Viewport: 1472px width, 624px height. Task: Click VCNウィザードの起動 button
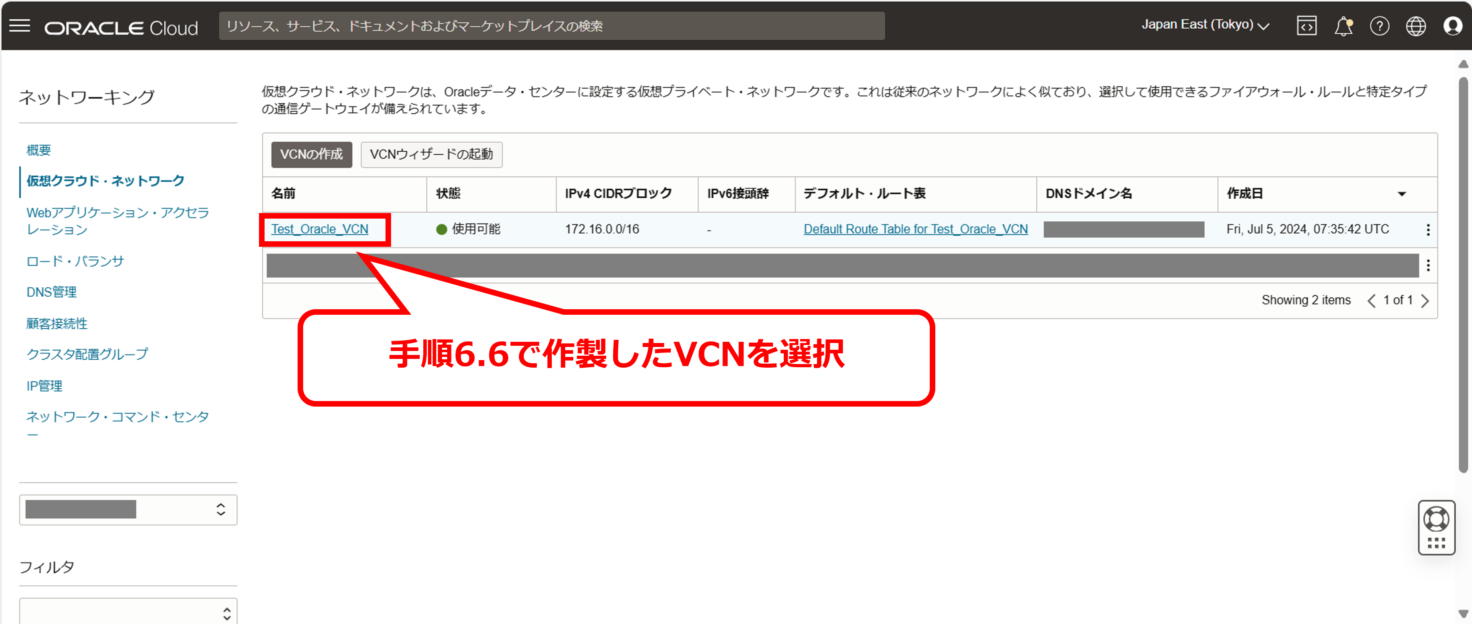click(x=431, y=155)
